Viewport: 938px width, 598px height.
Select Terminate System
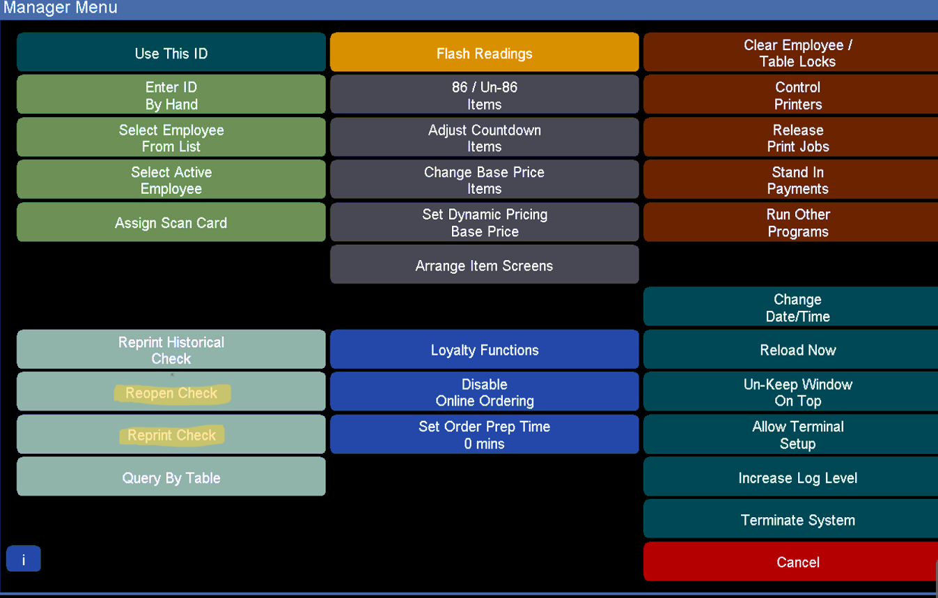click(790, 519)
